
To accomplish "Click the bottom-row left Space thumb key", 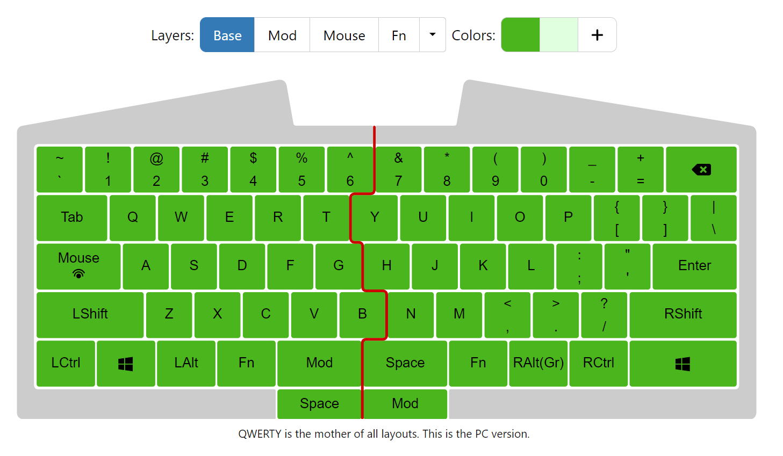I will click(x=319, y=404).
